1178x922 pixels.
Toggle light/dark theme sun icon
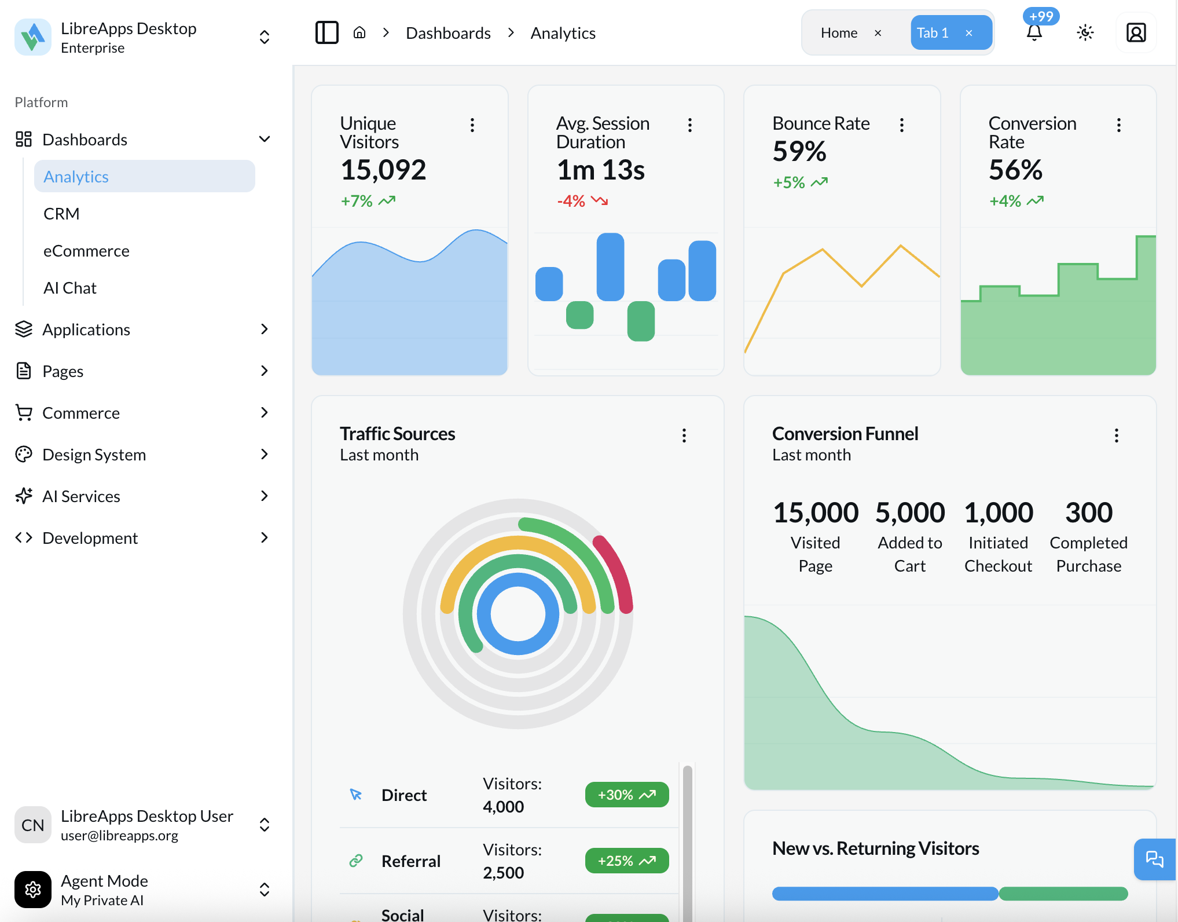tap(1085, 32)
